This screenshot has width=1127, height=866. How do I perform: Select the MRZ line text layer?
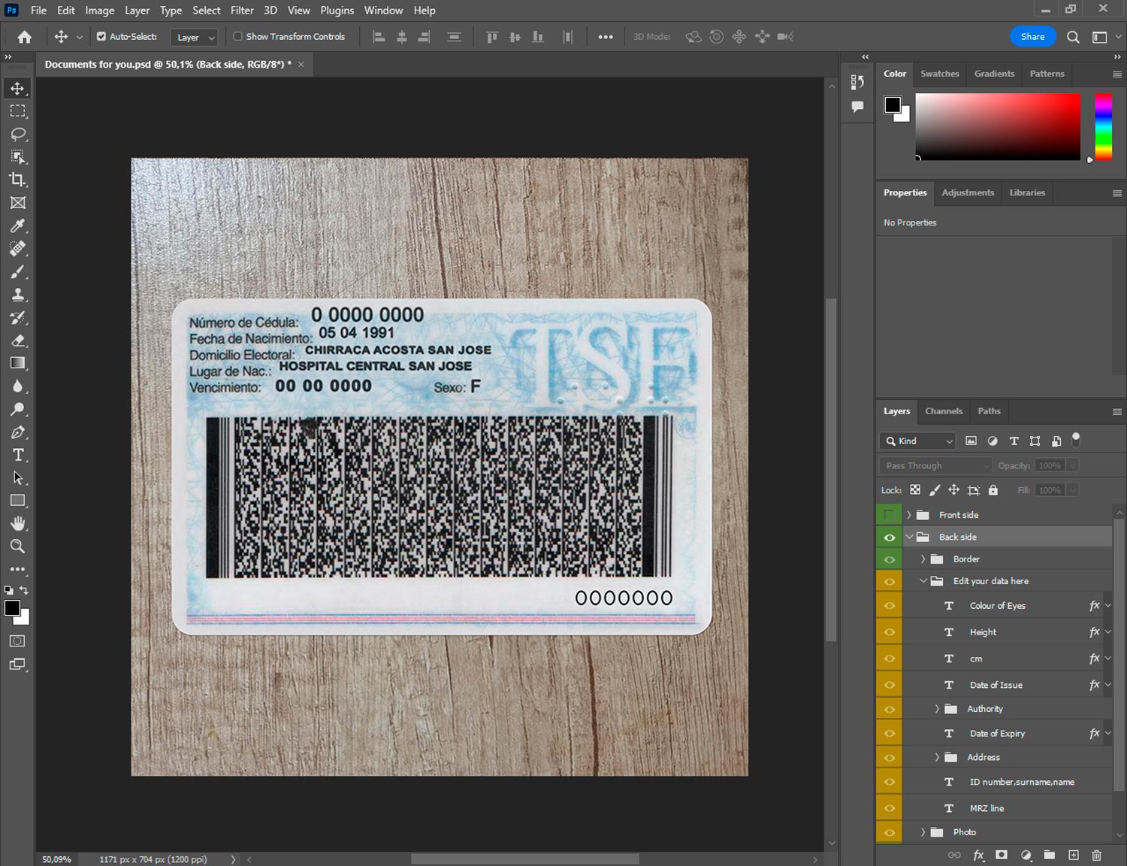tap(987, 808)
